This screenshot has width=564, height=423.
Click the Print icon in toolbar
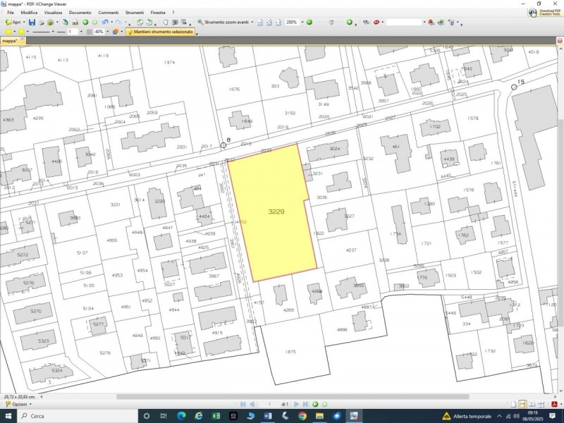pos(42,23)
